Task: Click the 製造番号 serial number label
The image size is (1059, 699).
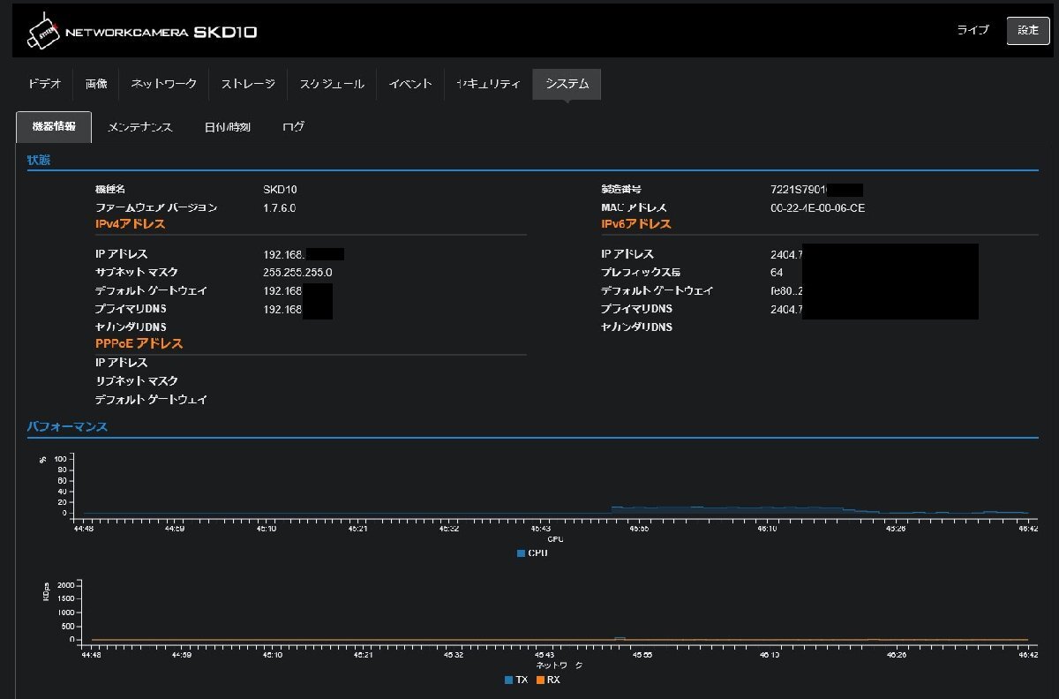Action: click(621, 190)
